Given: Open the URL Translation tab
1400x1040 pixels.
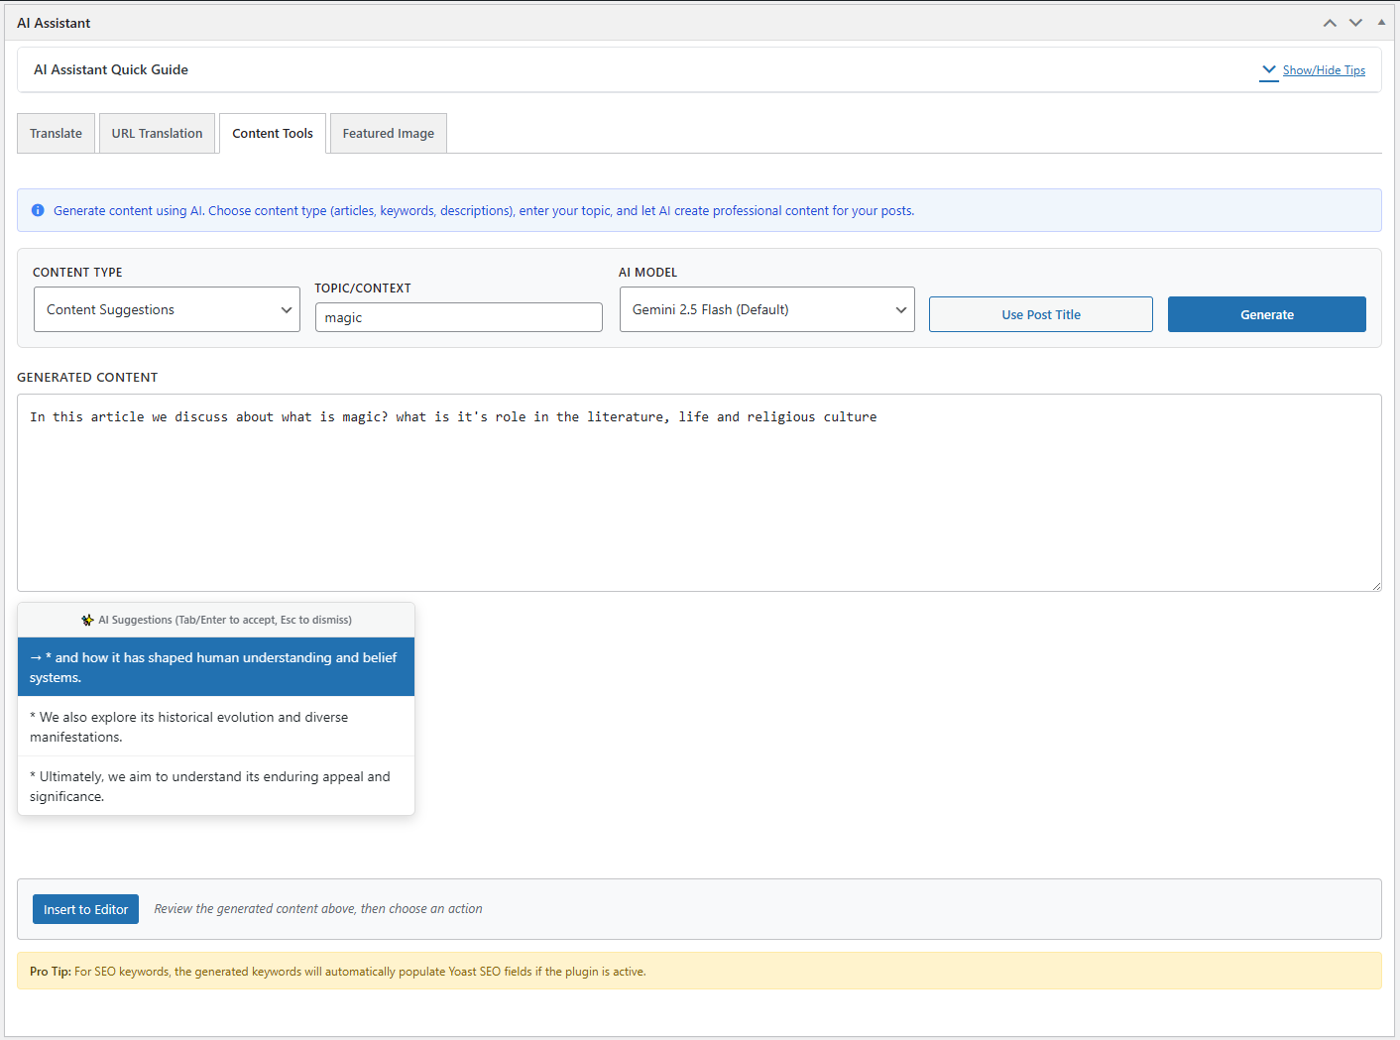Looking at the screenshot, I should click(x=157, y=134).
